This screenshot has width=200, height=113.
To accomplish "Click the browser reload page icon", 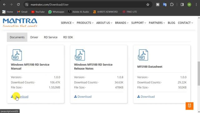I will click(x=18, y=4).
